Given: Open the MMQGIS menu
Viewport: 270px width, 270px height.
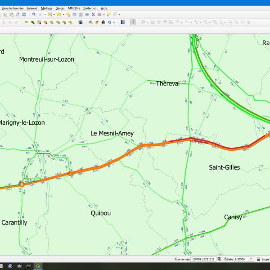Looking at the screenshot, I should (74, 8).
